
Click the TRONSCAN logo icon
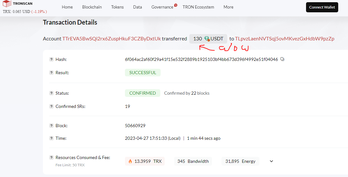7,3
